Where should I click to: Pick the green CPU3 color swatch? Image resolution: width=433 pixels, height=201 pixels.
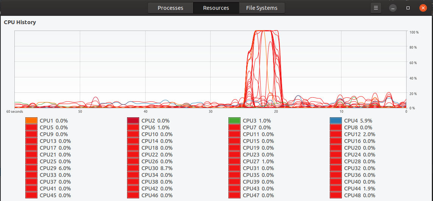(x=234, y=121)
